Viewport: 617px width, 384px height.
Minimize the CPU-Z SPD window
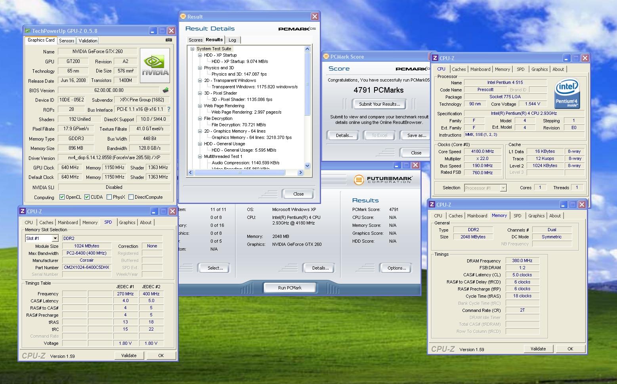pyautogui.click(x=154, y=211)
